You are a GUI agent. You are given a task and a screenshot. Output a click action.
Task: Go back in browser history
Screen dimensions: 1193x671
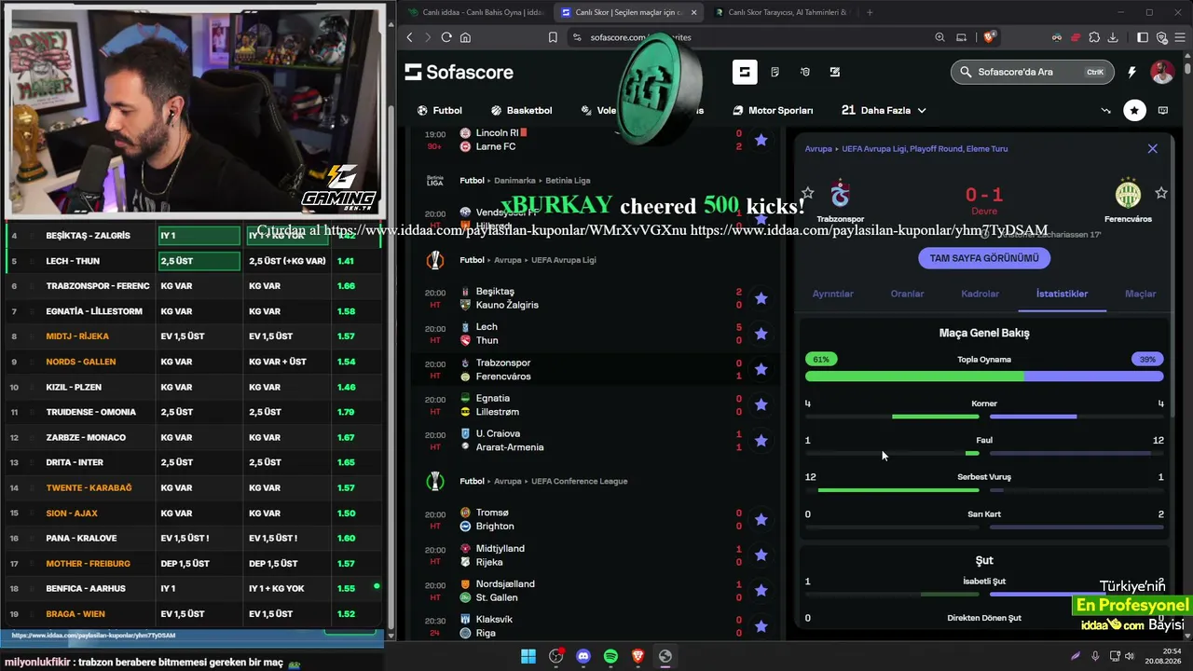409,37
